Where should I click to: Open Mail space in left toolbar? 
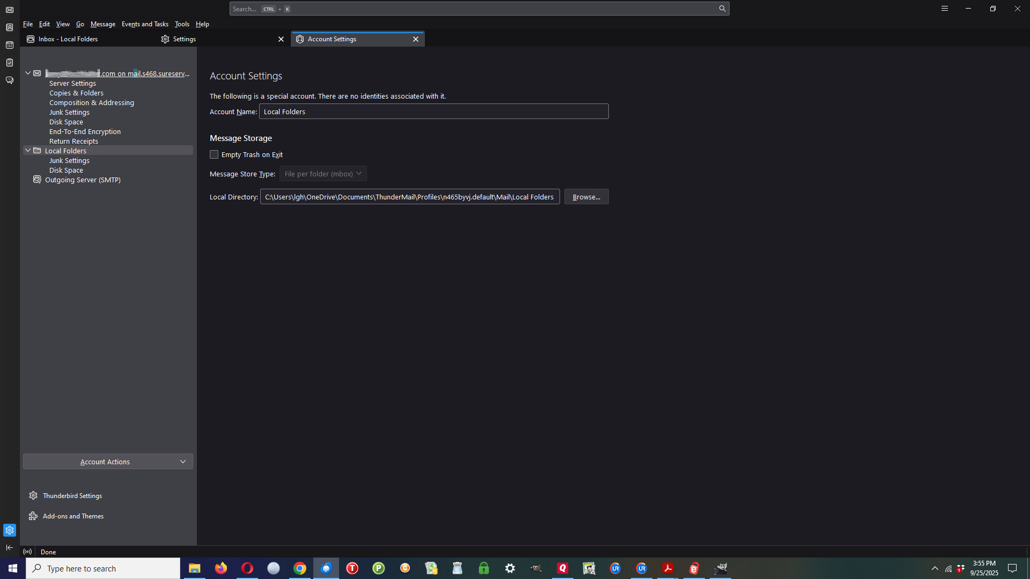10,10
